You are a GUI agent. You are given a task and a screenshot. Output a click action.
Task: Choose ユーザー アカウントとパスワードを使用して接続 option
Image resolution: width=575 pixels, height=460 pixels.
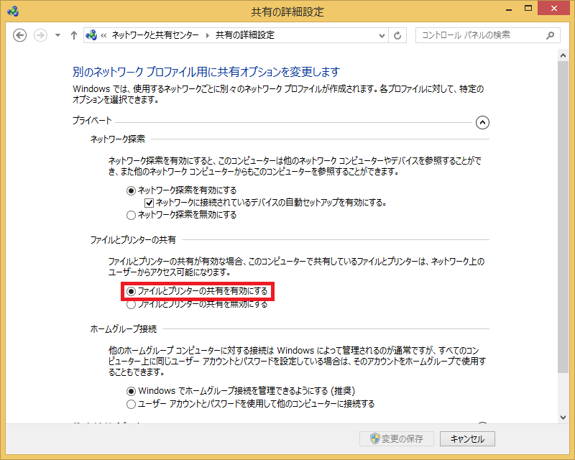click(130, 404)
